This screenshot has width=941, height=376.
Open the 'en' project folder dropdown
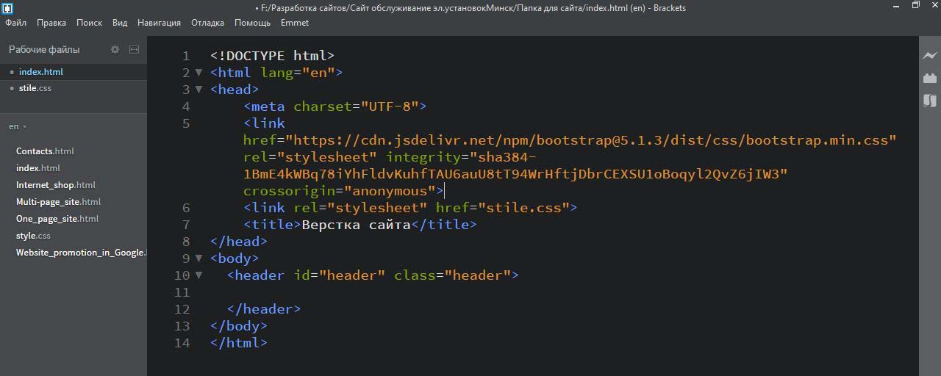(18, 126)
